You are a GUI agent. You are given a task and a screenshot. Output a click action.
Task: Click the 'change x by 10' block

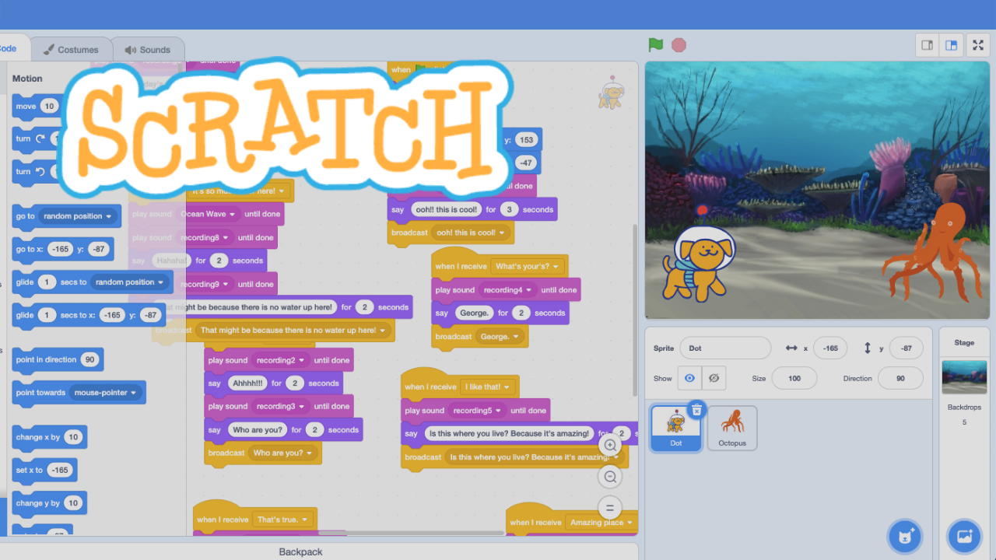pyautogui.click(x=49, y=437)
